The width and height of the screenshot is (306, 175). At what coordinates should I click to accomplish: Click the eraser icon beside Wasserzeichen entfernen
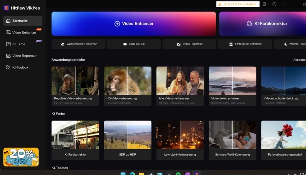62,44
